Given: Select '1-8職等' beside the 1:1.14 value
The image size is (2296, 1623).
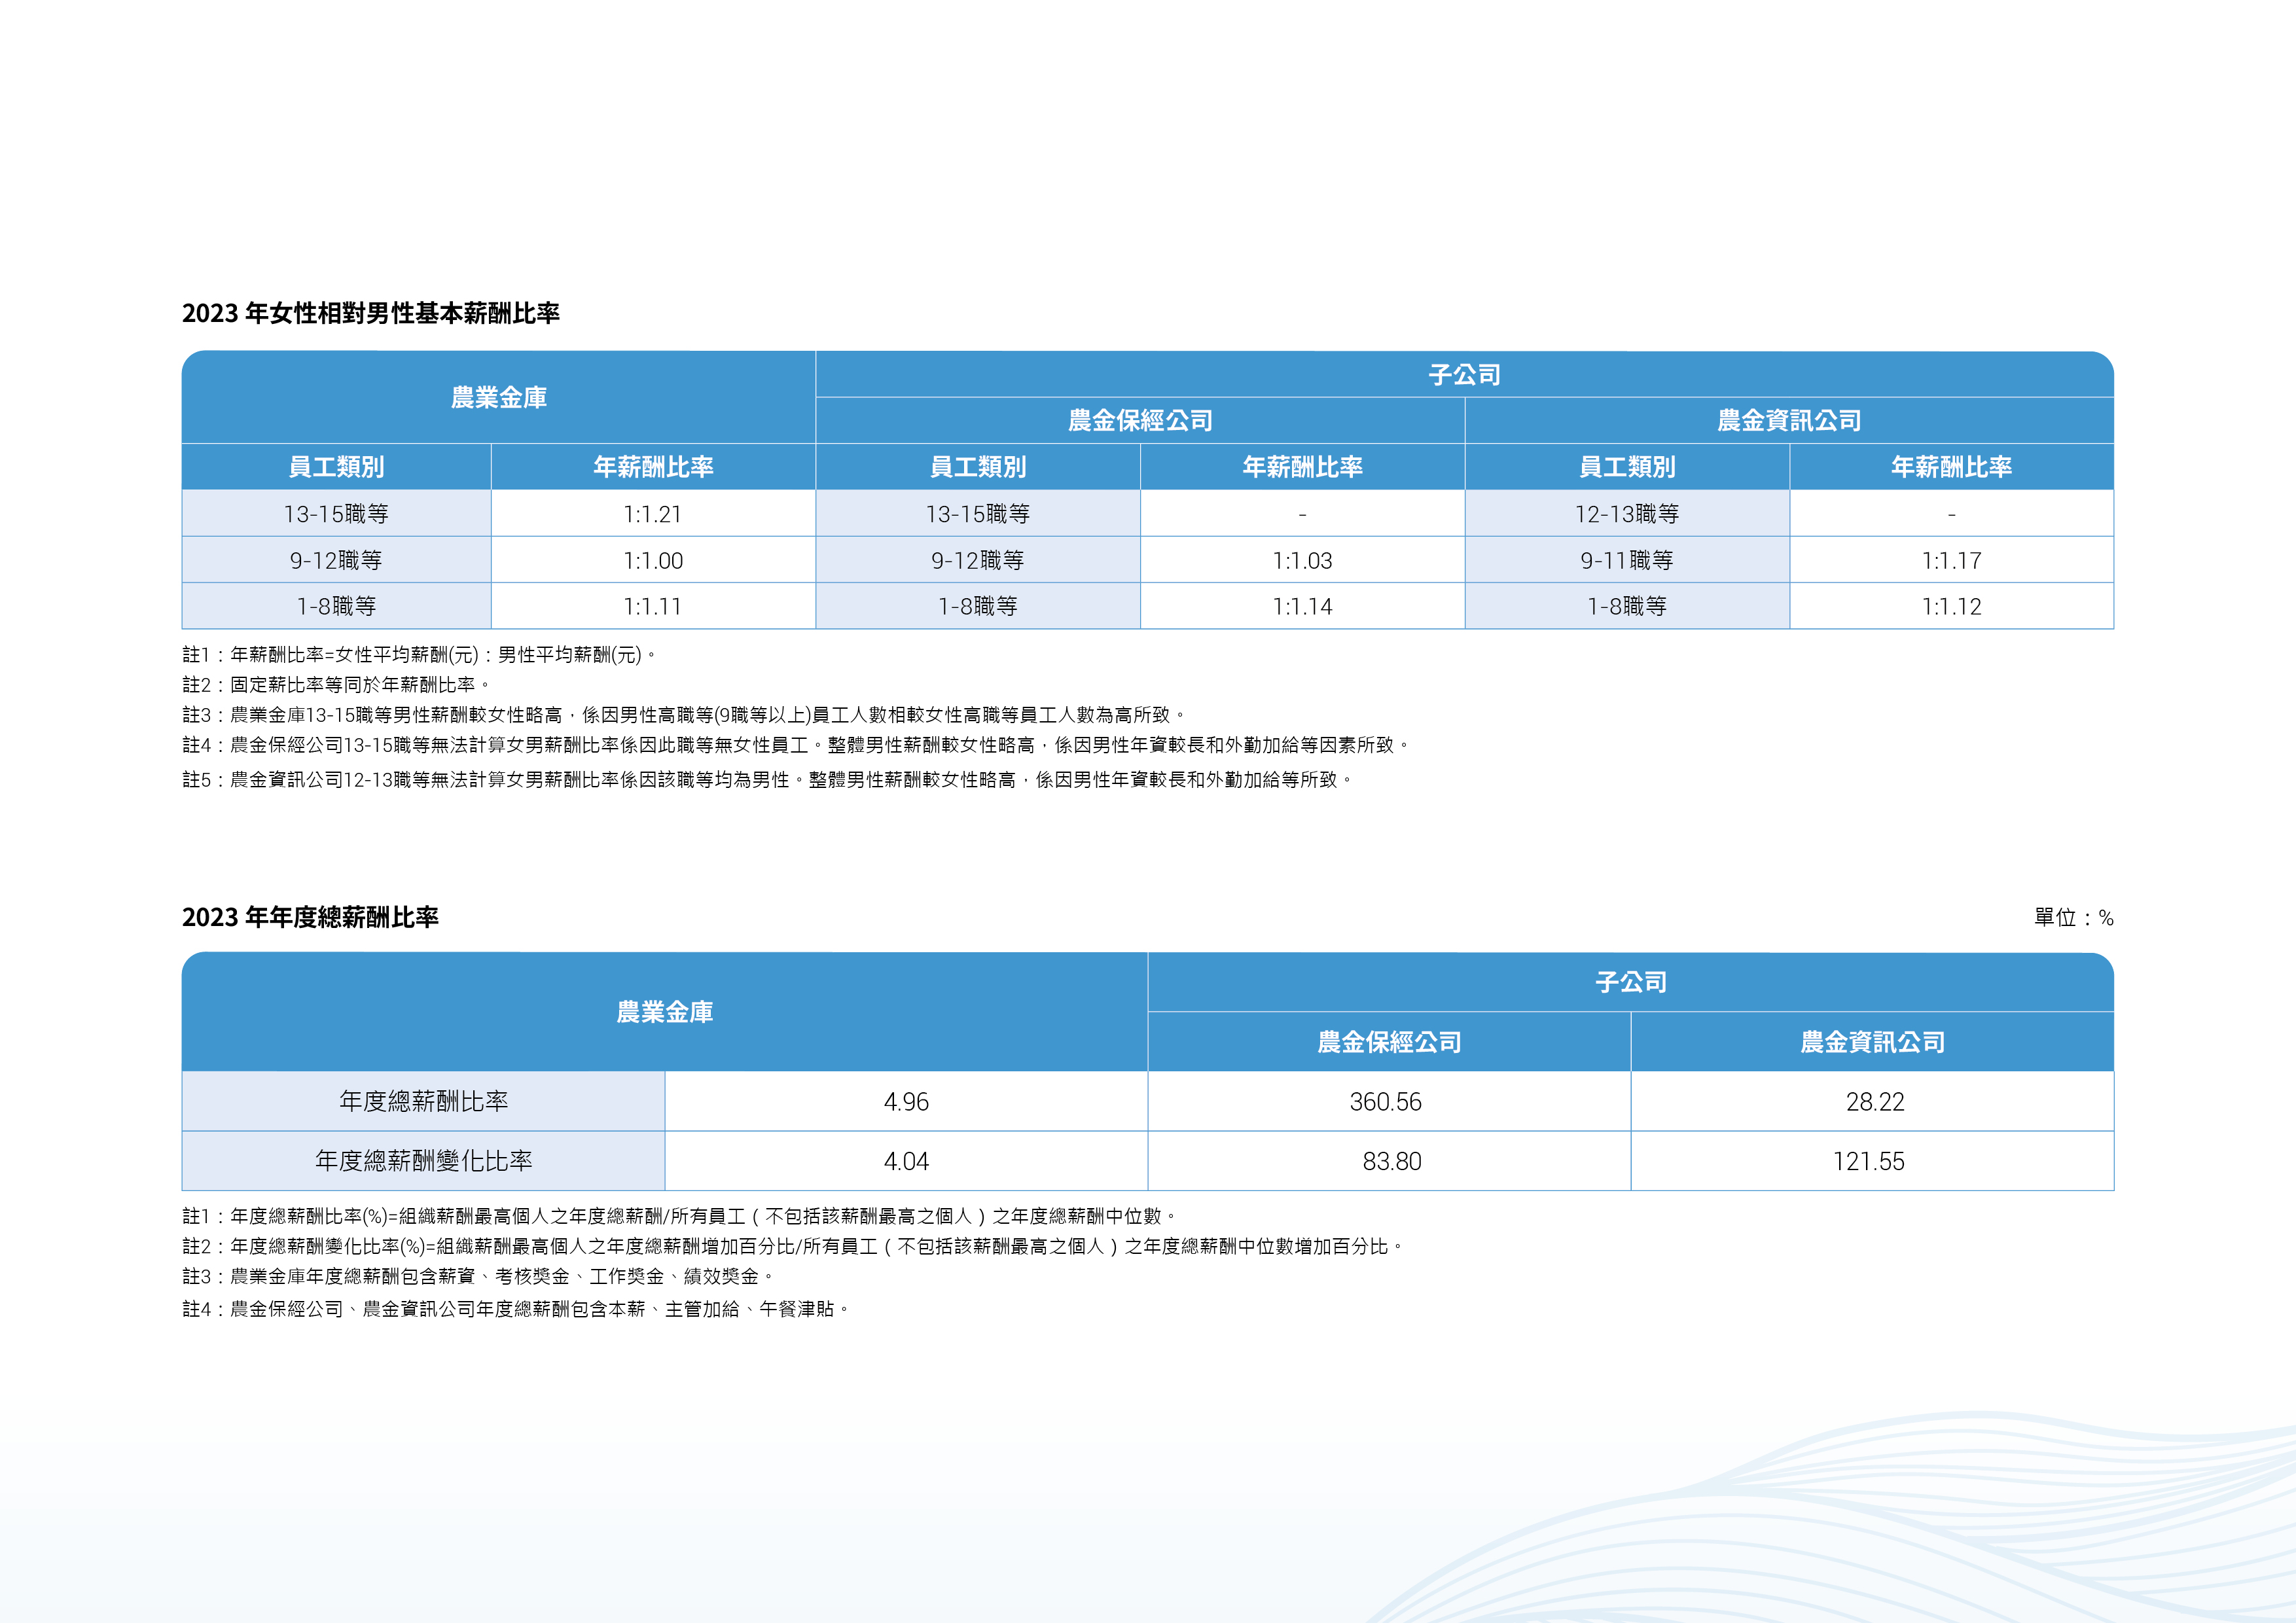Looking at the screenshot, I should [978, 606].
